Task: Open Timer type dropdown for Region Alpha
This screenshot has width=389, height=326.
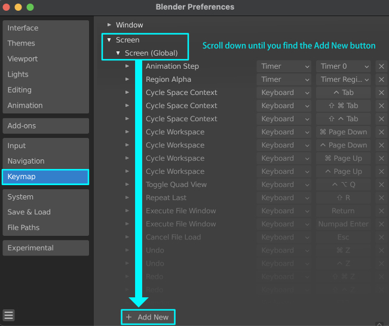Action: click(284, 79)
